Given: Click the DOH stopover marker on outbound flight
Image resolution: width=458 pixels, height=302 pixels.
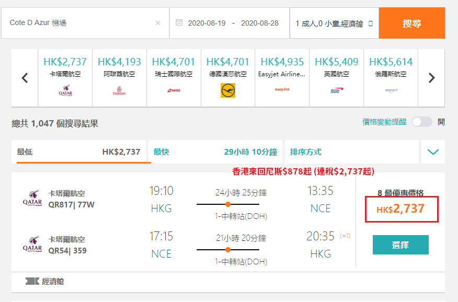Looking at the screenshot, I should (228, 204).
